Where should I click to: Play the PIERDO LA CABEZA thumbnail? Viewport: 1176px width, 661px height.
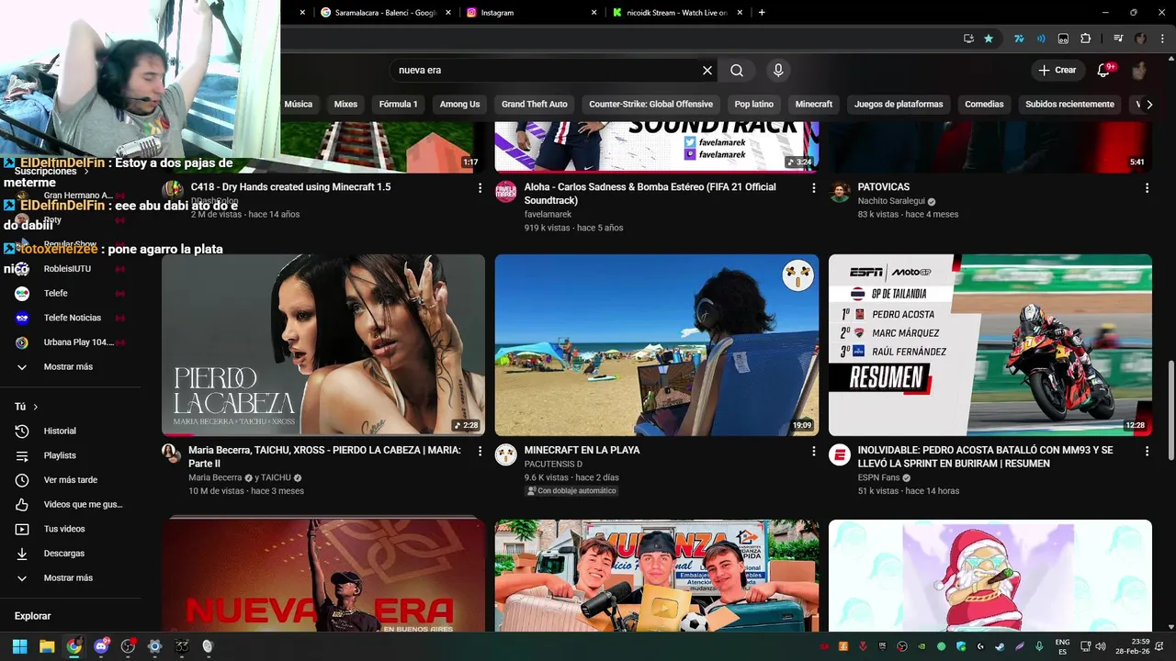pyautogui.click(x=323, y=345)
